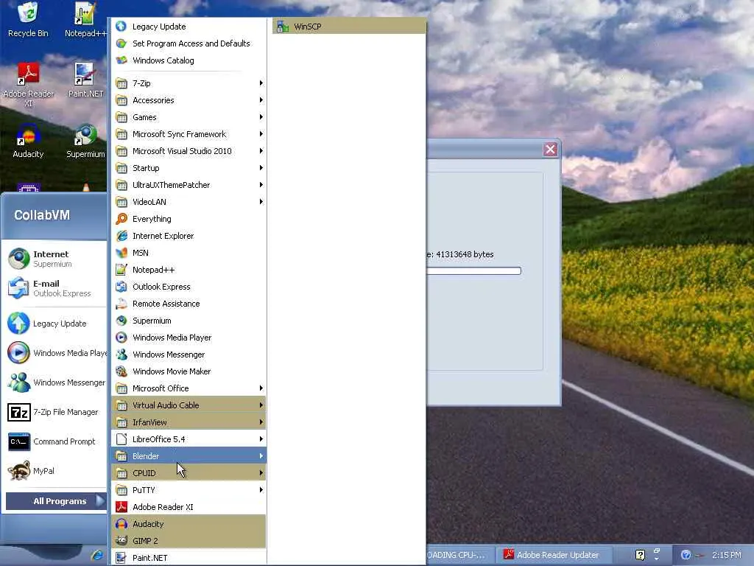The height and width of the screenshot is (566, 754).
Task: Click the All Programs button
Action: point(56,501)
